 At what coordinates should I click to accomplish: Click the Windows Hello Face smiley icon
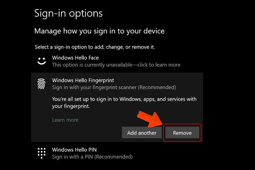coord(42,61)
